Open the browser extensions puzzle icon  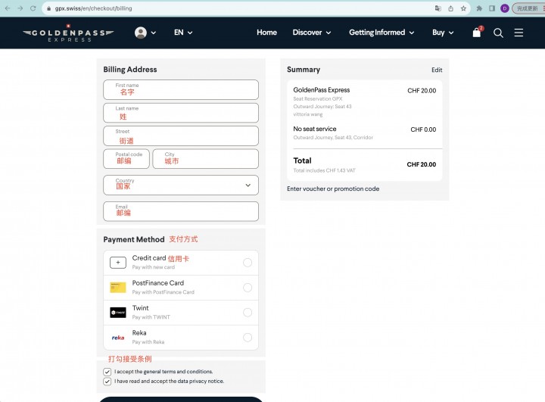tap(479, 8)
